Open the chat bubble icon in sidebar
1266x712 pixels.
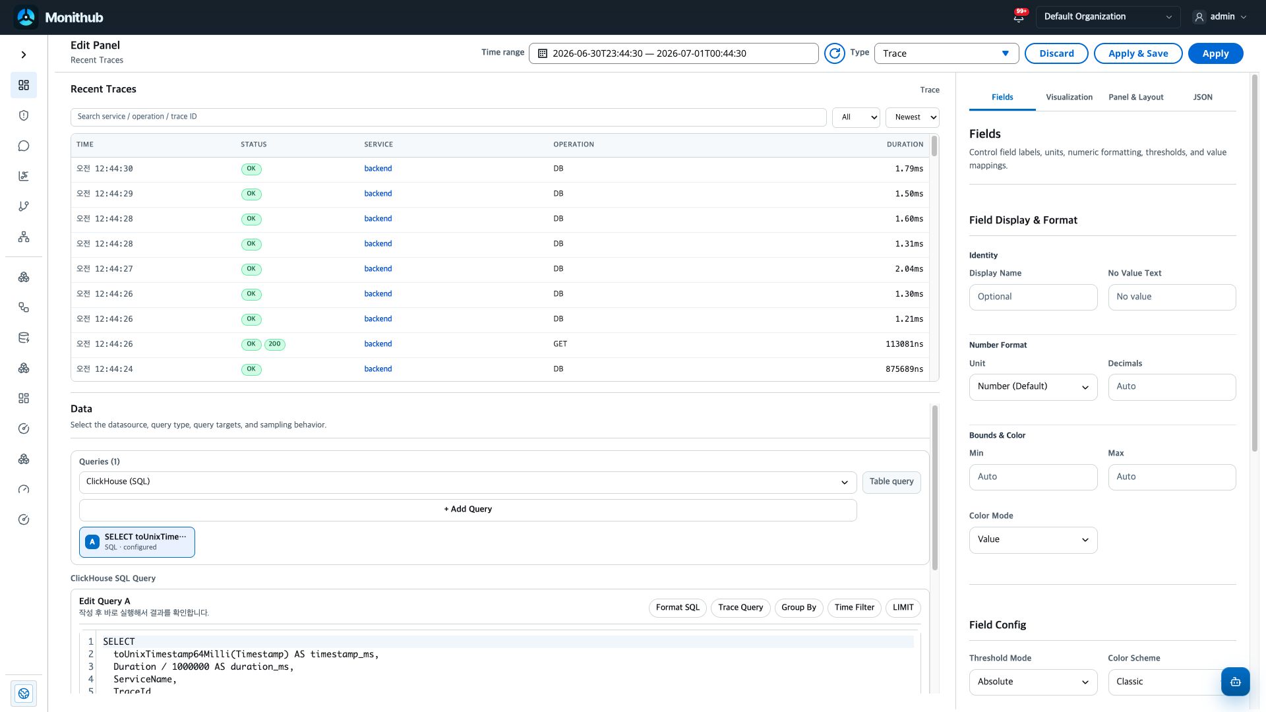point(24,146)
